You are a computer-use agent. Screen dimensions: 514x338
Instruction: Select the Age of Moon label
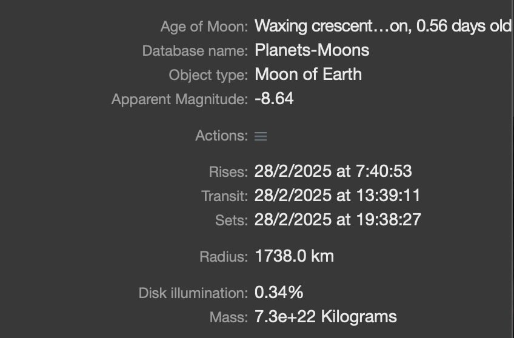click(x=204, y=27)
